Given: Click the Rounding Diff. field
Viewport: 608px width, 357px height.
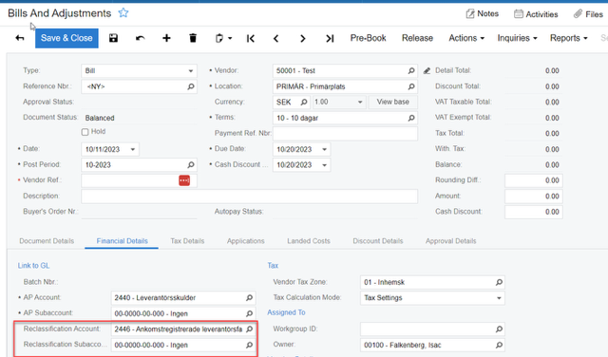Looking at the screenshot, I should (534, 180).
